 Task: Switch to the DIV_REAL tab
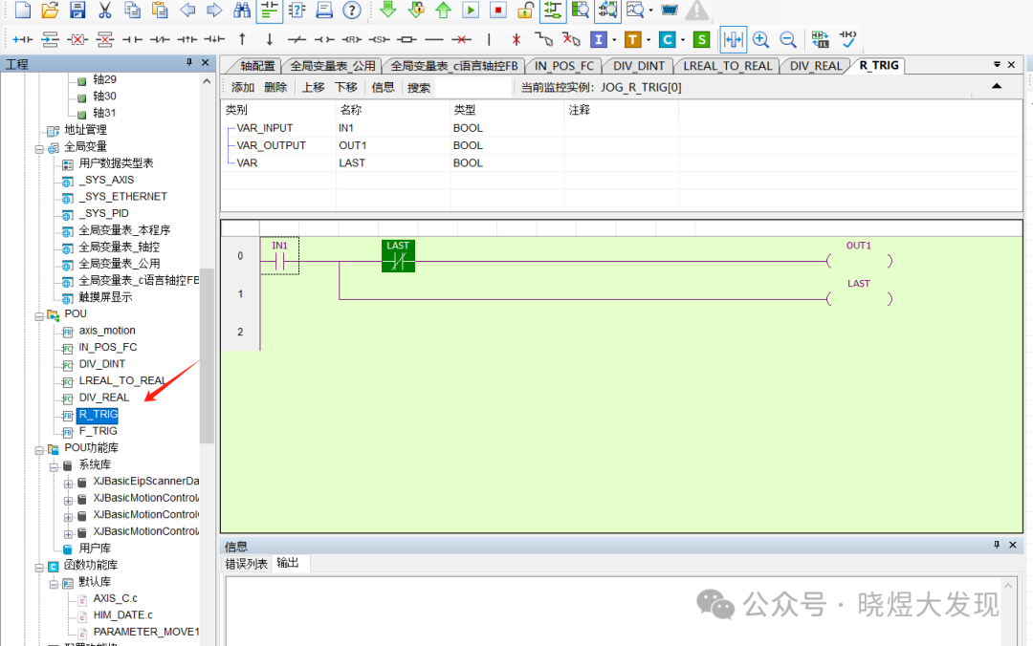[816, 66]
